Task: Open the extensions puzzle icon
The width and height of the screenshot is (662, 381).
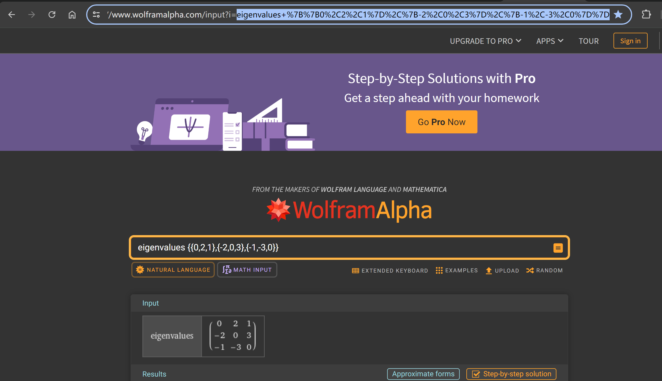Action: 646,14
